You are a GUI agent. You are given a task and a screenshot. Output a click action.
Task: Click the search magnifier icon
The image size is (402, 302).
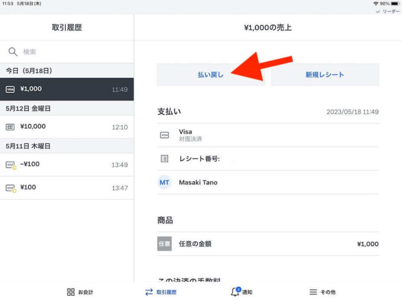coord(13,52)
